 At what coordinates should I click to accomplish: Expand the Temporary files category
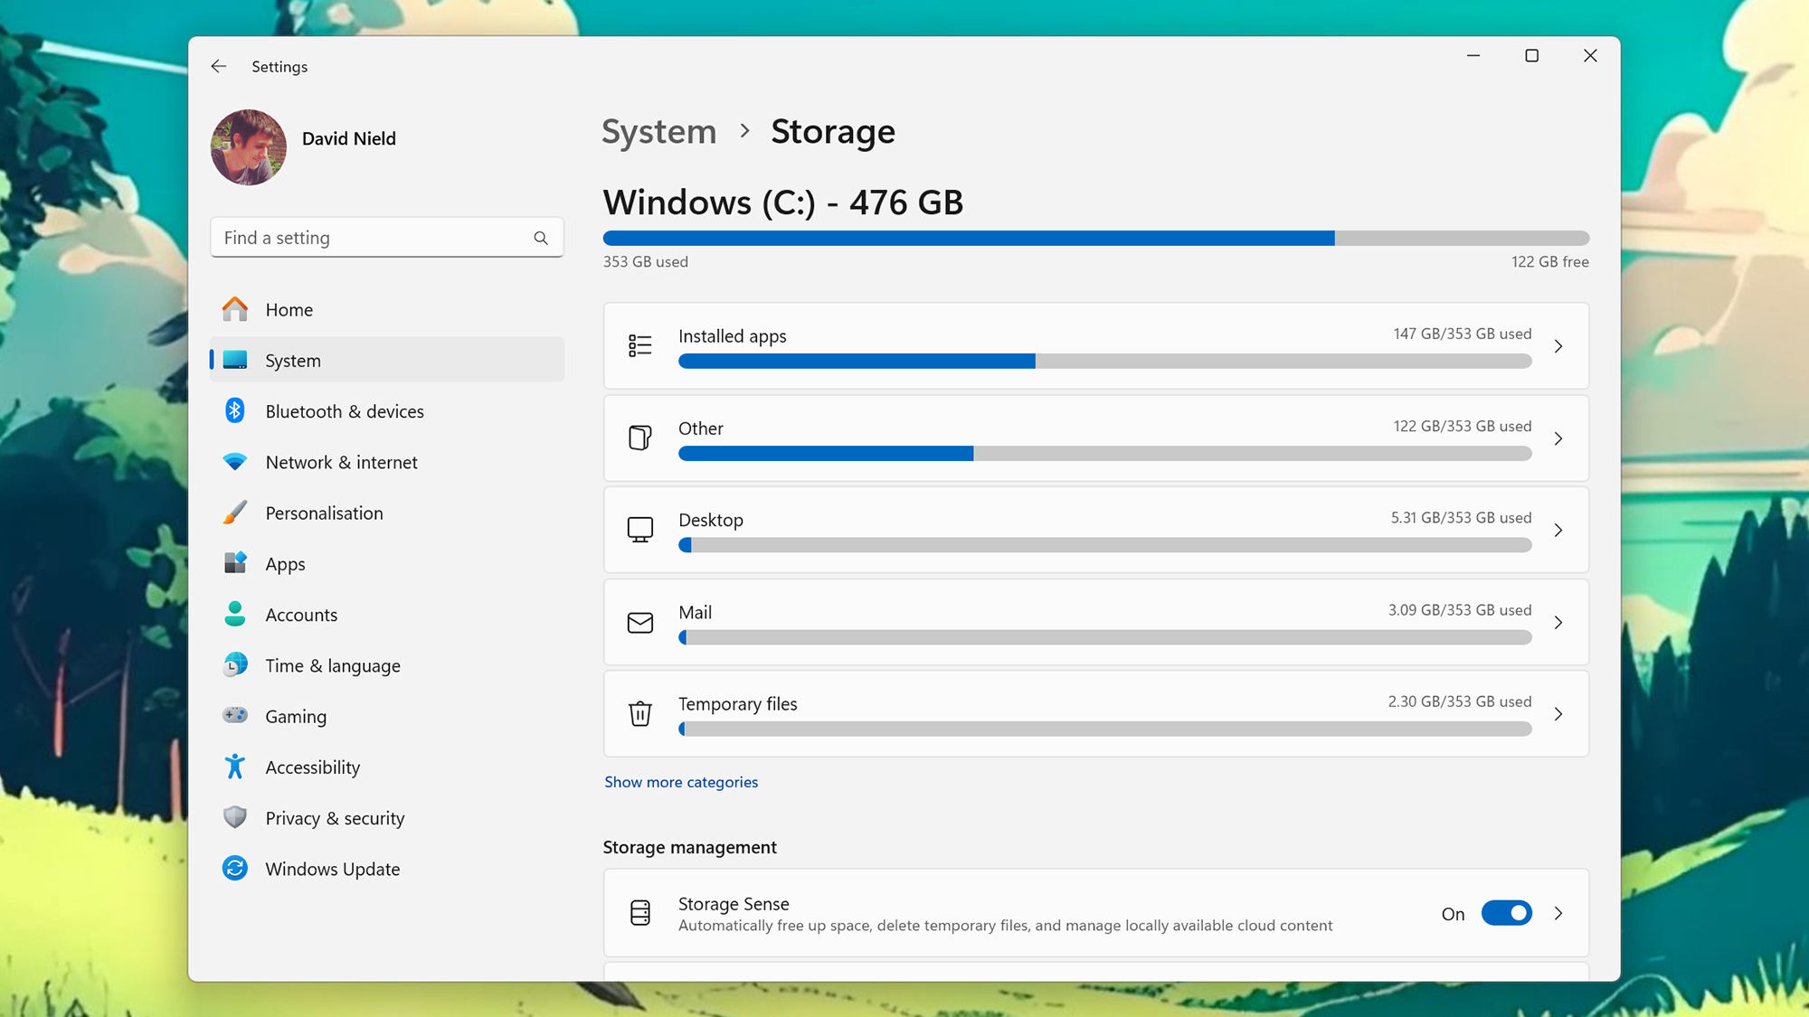1559,714
